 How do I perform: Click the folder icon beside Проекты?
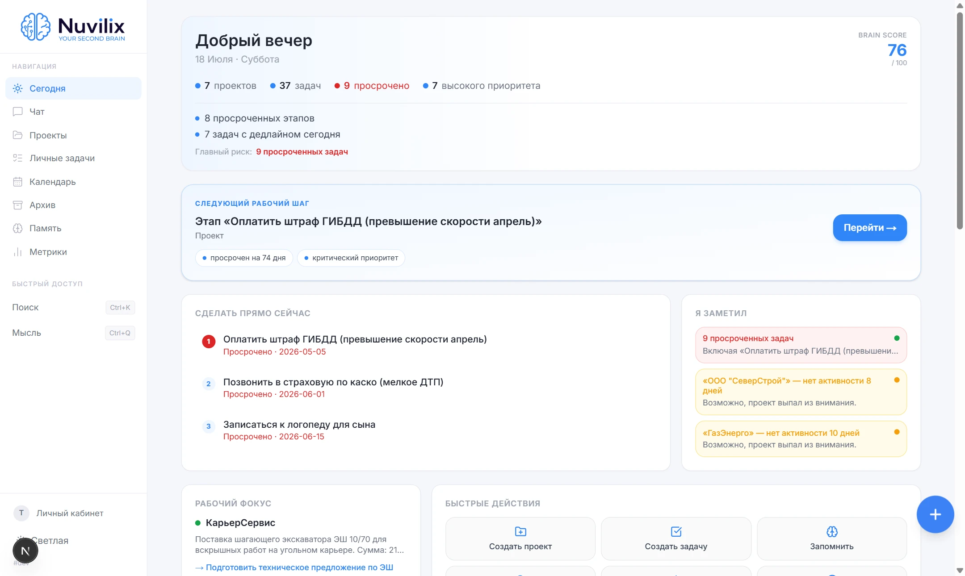[17, 135]
